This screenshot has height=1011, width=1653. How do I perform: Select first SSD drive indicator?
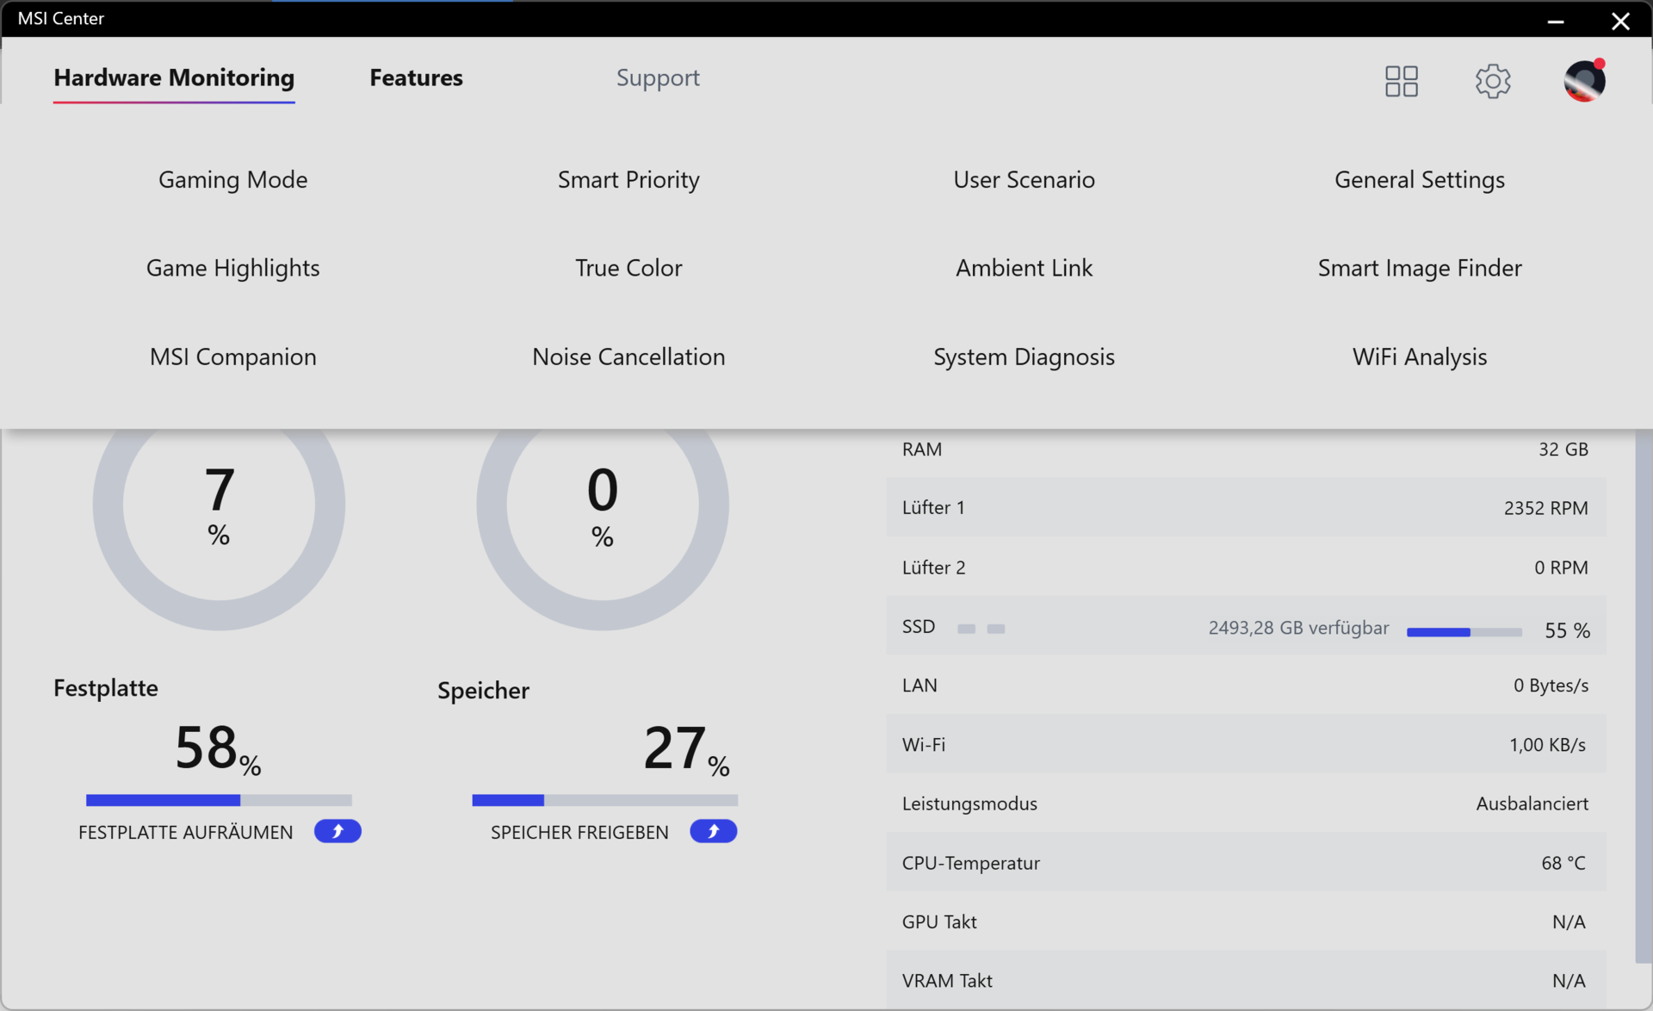[966, 629]
